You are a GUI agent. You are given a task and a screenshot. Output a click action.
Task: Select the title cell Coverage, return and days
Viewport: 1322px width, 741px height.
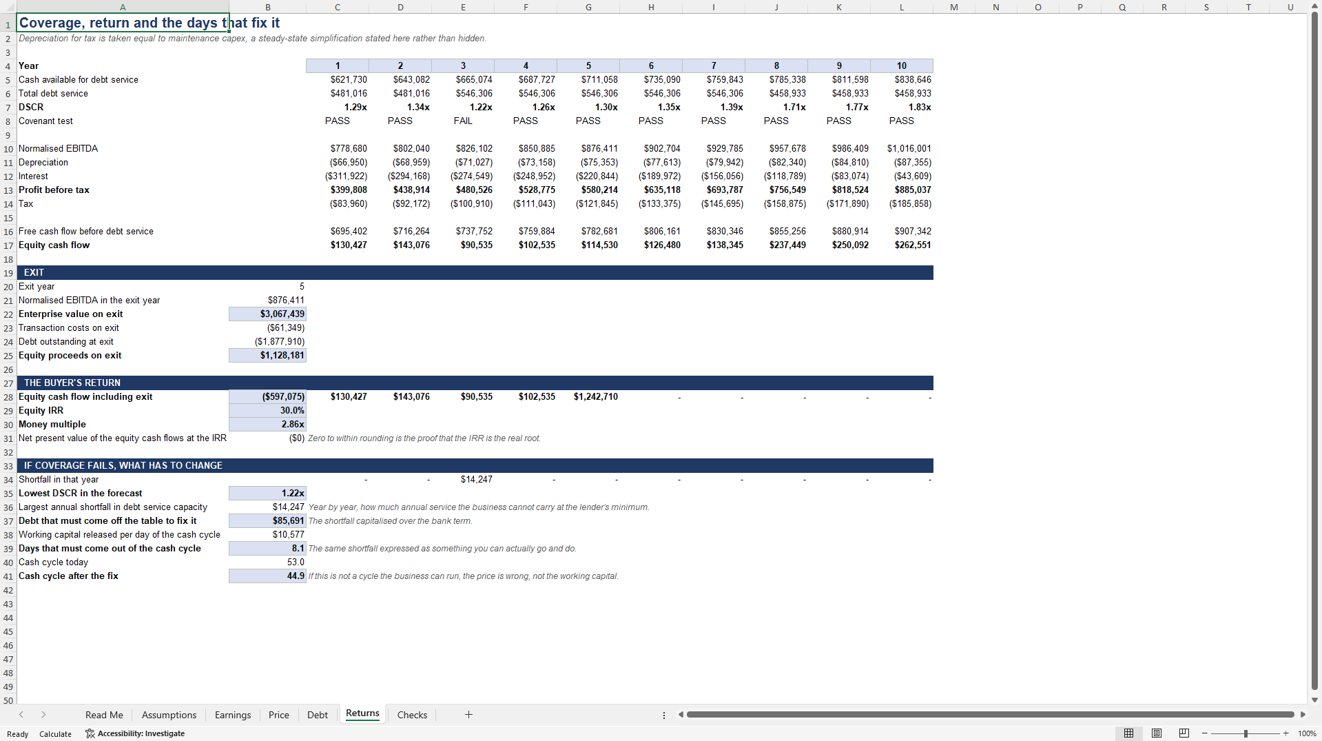point(123,23)
